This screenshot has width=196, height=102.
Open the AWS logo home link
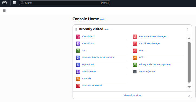[5, 3]
